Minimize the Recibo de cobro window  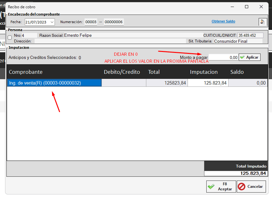[232, 7]
